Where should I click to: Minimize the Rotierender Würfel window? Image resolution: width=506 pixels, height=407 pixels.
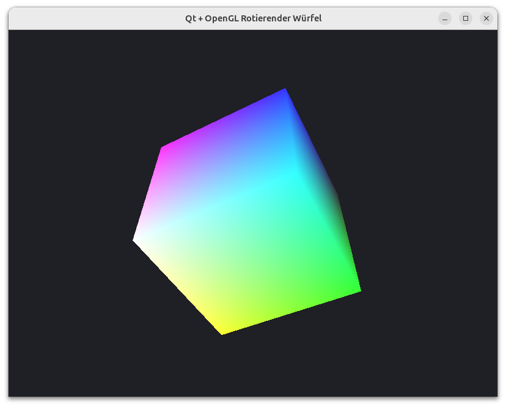(445, 18)
